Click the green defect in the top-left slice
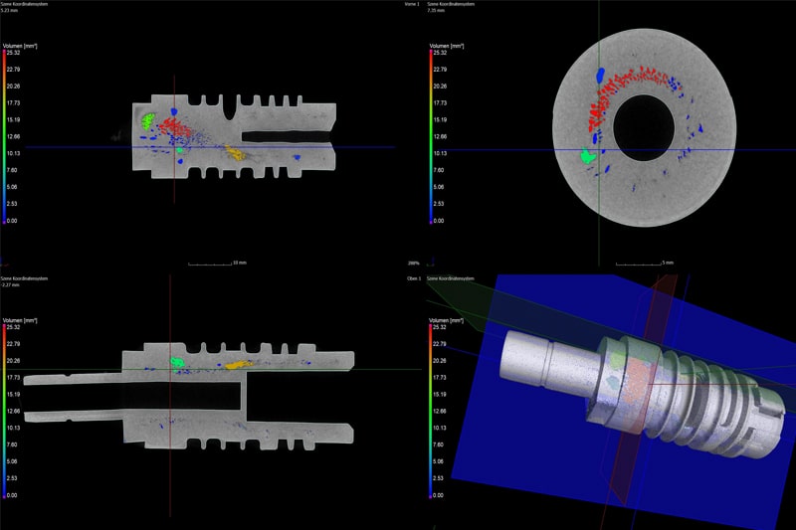This screenshot has width=796, height=530. [x=148, y=121]
